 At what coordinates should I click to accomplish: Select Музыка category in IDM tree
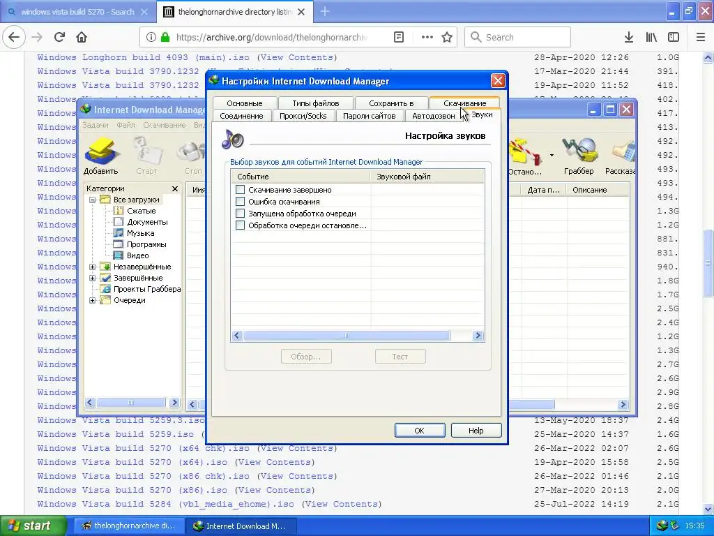click(x=140, y=233)
